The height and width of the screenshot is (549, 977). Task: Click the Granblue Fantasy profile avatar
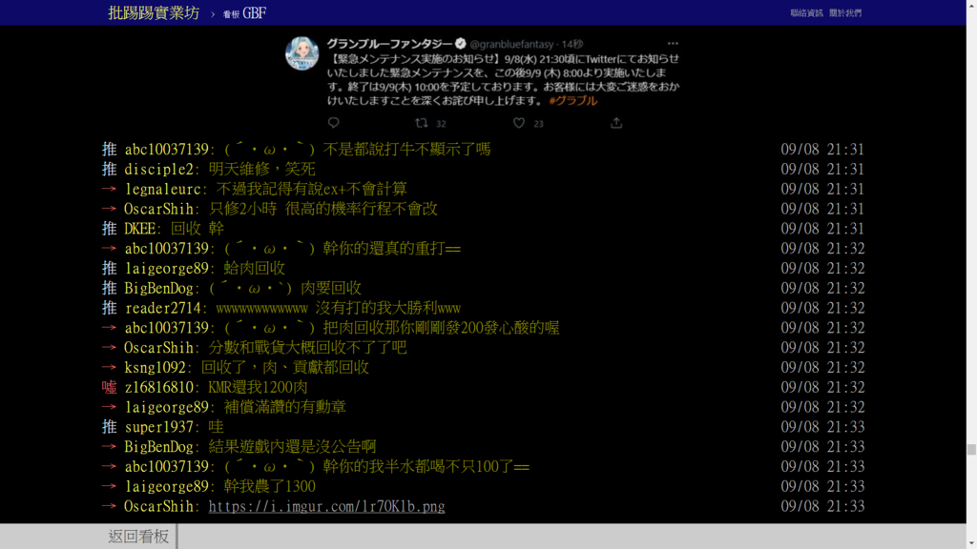click(302, 53)
